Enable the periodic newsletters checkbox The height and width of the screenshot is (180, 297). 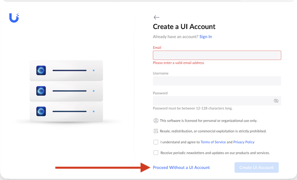(x=156, y=153)
